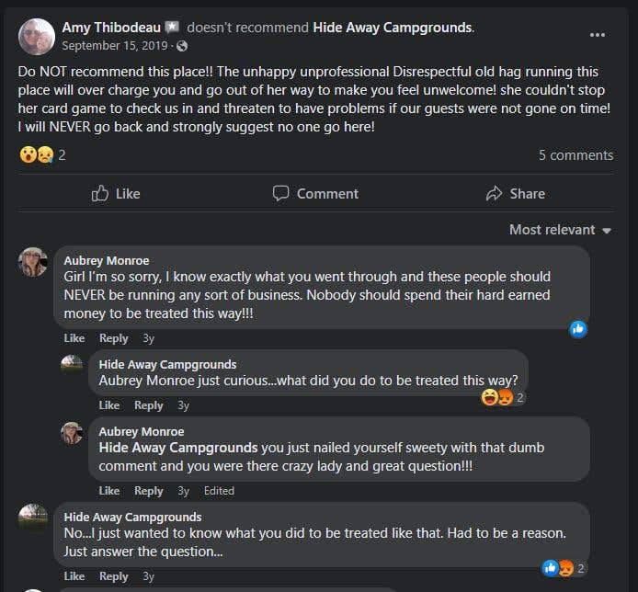Click the globe privacy icon beside date

point(182,46)
